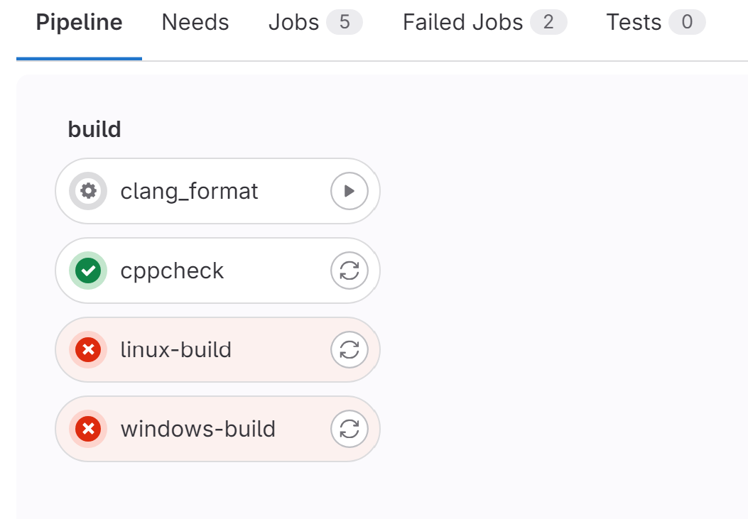Viewport: 748px width, 519px height.
Task: Retry the linux-build job
Action: [x=349, y=350]
